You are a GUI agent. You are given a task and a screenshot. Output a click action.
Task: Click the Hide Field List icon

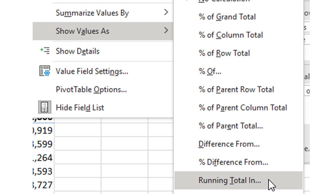pos(44,107)
